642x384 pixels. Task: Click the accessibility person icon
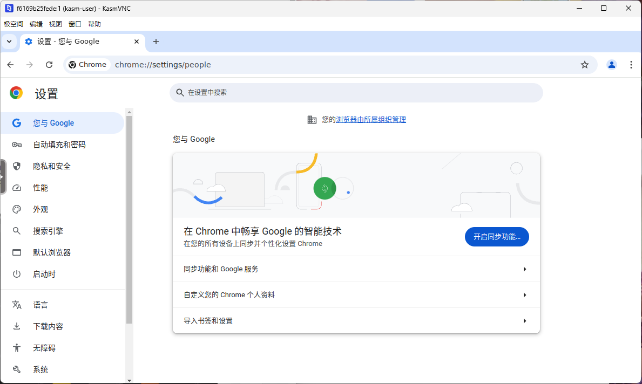click(17, 348)
